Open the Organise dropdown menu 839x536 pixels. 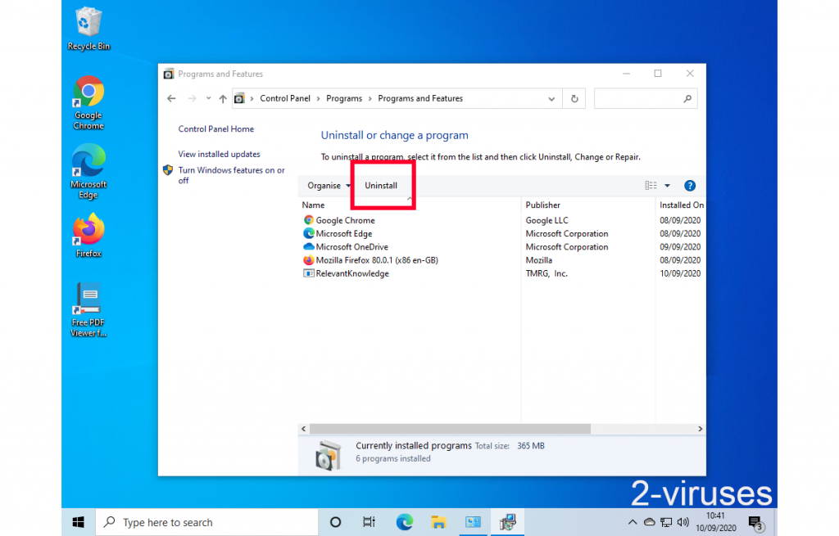pos(329,186)
